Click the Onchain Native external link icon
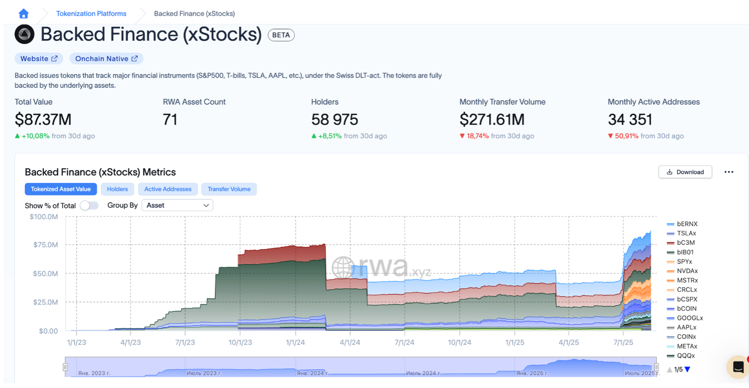Image resolution: width=749 pixels, height=388 pixels. point(134,59)
